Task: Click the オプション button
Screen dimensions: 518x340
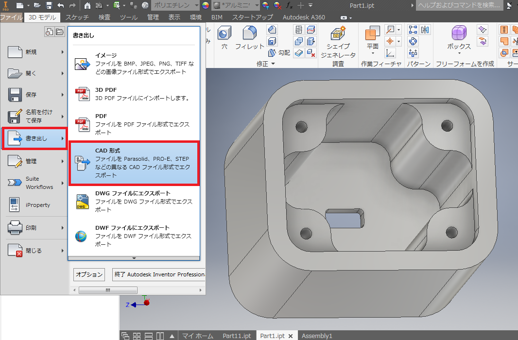Action: pyautogui.click(x=89, y=274)
